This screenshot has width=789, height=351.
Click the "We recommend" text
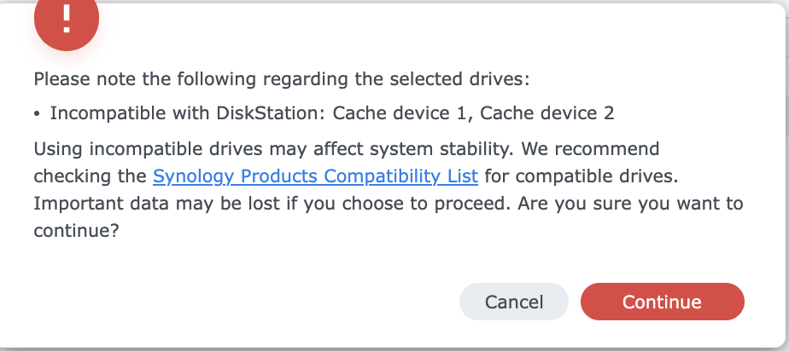point(605,149)
